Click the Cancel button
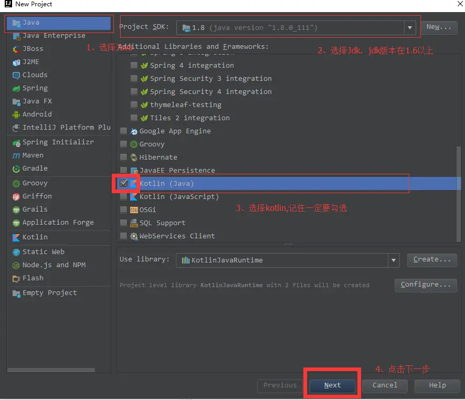This screenshot has width=465, height=400. click(x=385, y=385)
